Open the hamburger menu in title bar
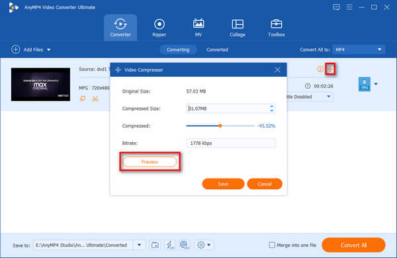The image size is (397, 258). (349, 7)
